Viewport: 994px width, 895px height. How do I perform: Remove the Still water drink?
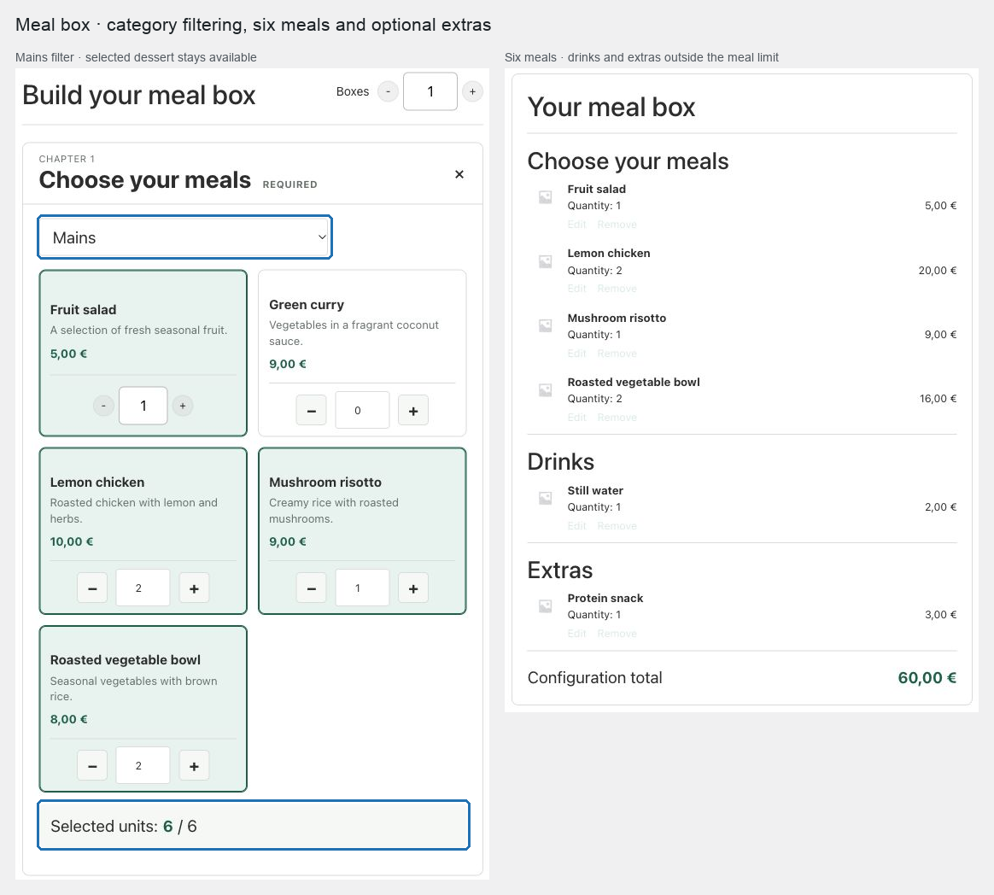[x=617, y=525]
